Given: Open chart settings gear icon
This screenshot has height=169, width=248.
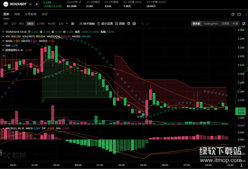Looking at the screenshot, I should coord(134,24).
